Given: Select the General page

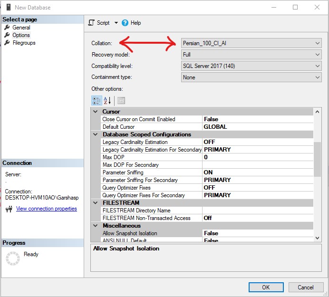Looking at the screenshot, I should [21, 28].
